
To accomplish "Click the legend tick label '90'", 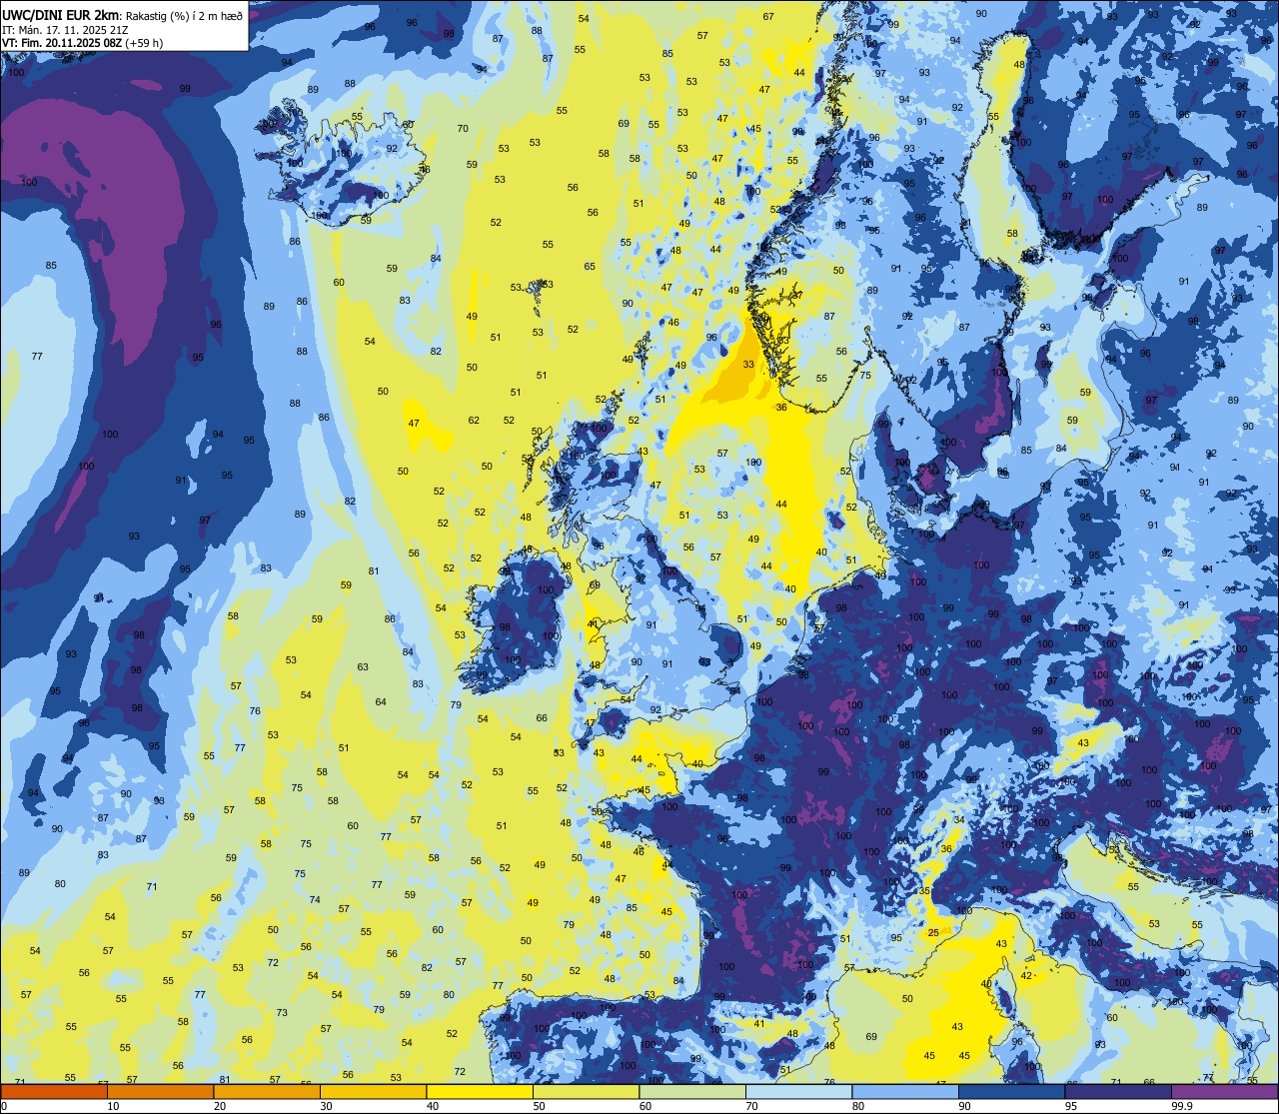I will pos(964,1106).
